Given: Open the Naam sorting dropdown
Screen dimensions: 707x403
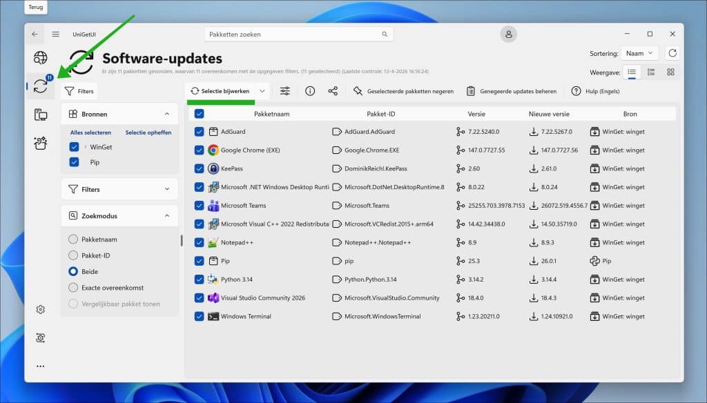Looking at the screenshot, I should pyautogui.click(x=639, y=52).
